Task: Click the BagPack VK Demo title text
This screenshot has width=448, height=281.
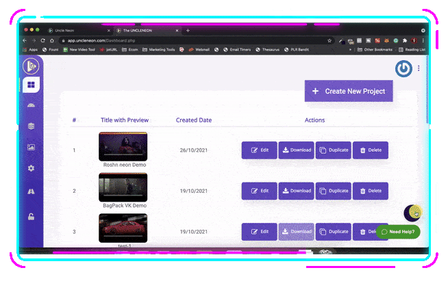Action: pos(125,205)
